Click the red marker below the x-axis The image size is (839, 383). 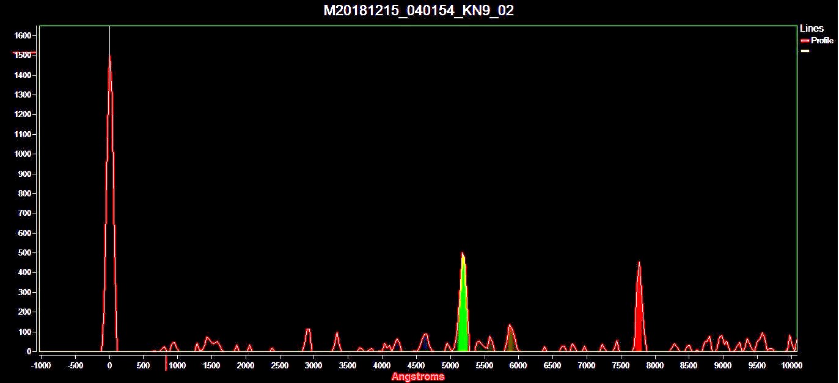click(x=166, y=364)
